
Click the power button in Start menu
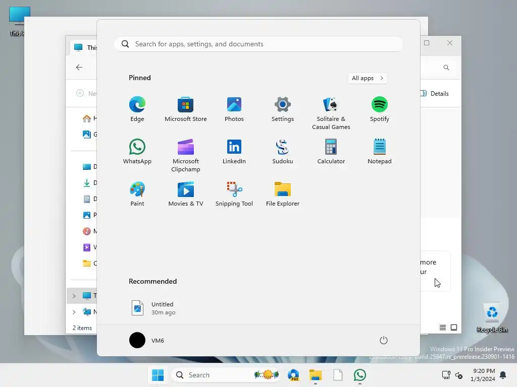[384, 340]
